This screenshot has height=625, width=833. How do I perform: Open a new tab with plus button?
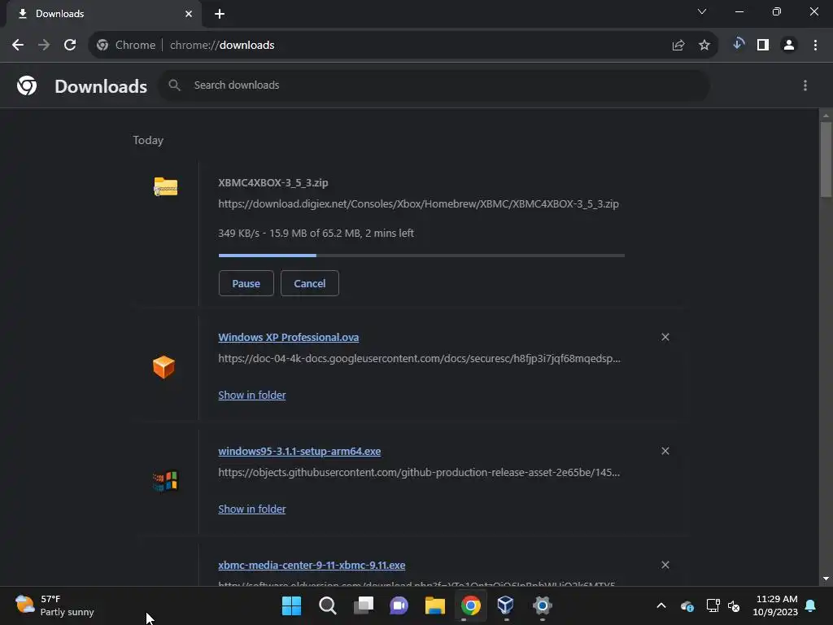pos(220,14)
